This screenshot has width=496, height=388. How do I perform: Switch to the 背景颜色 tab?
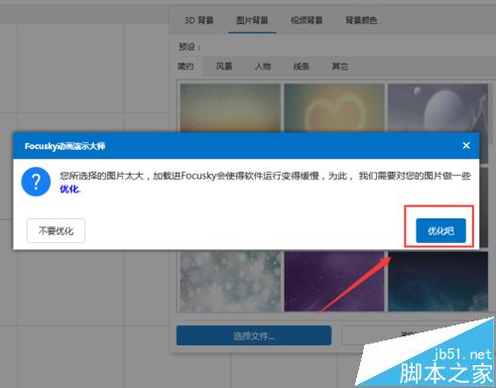point(361,20)
